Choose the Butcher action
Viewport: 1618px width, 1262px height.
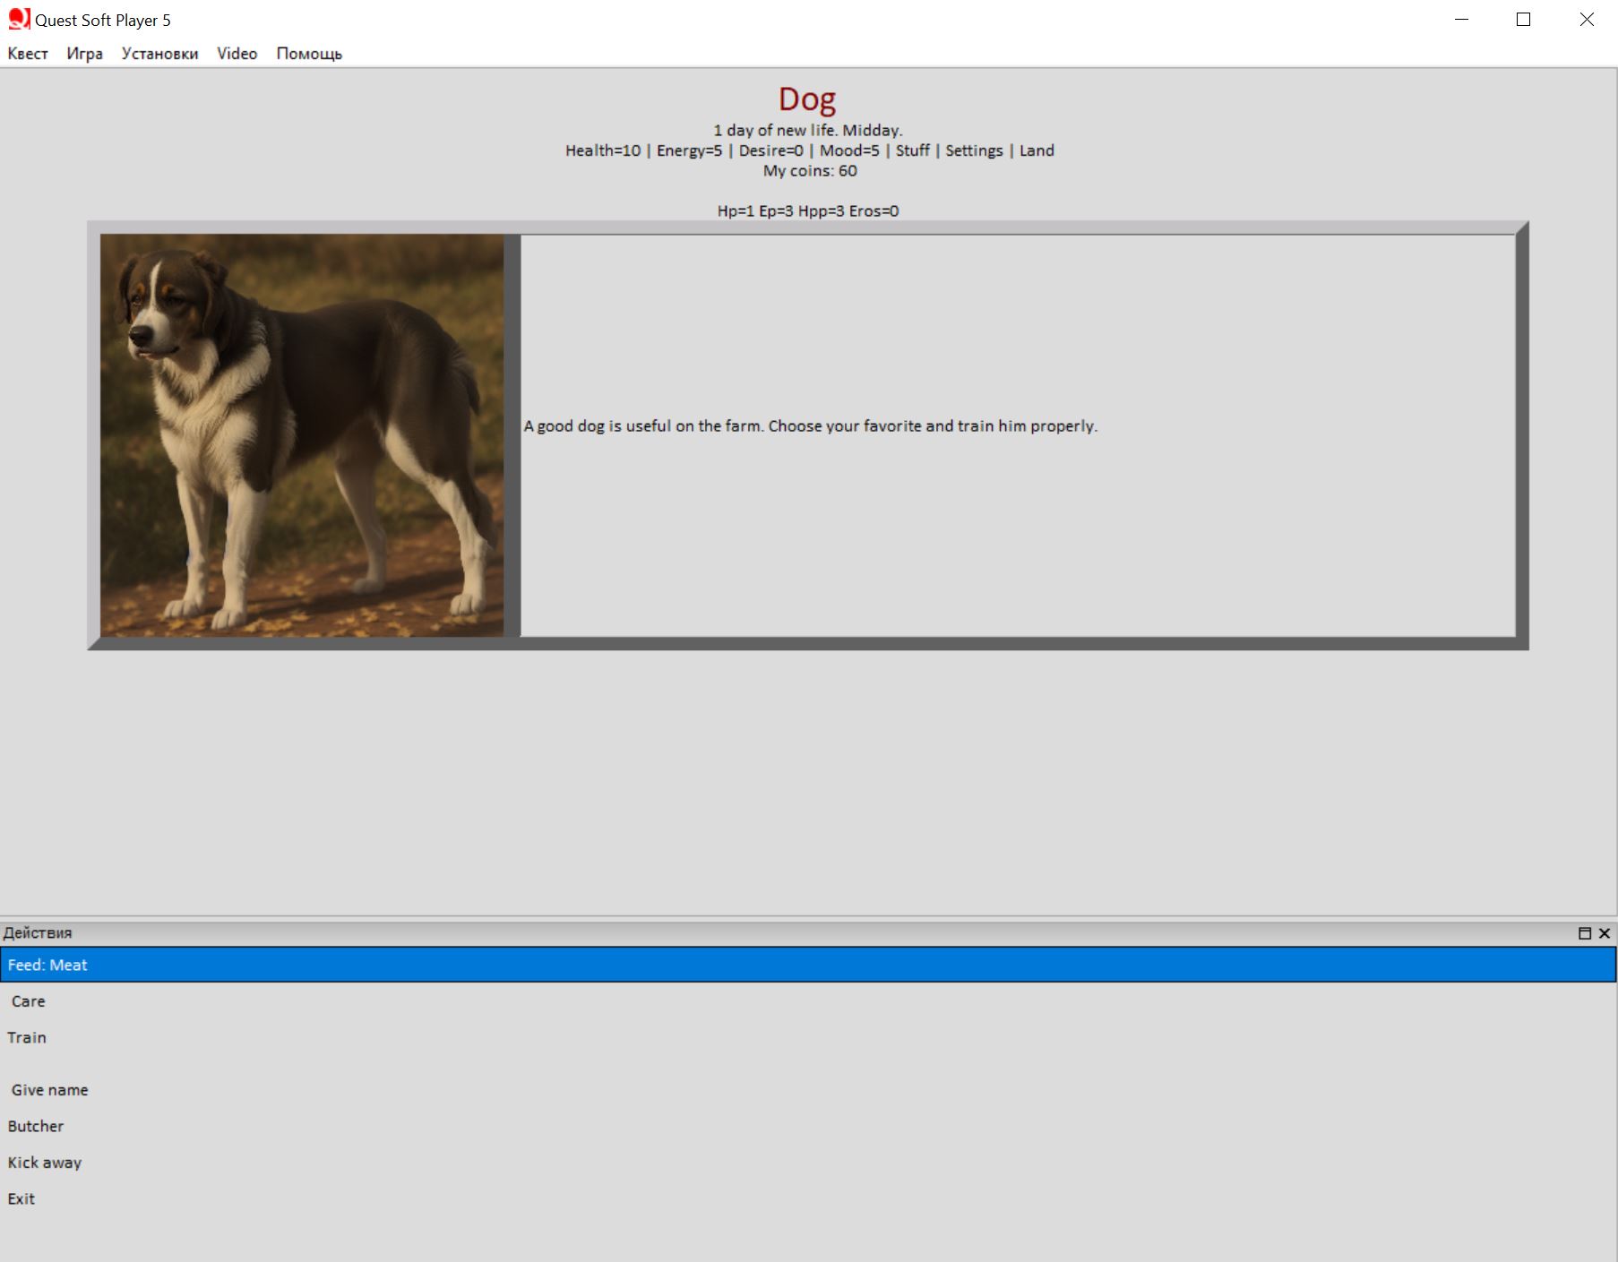[x=36, y=1126]
